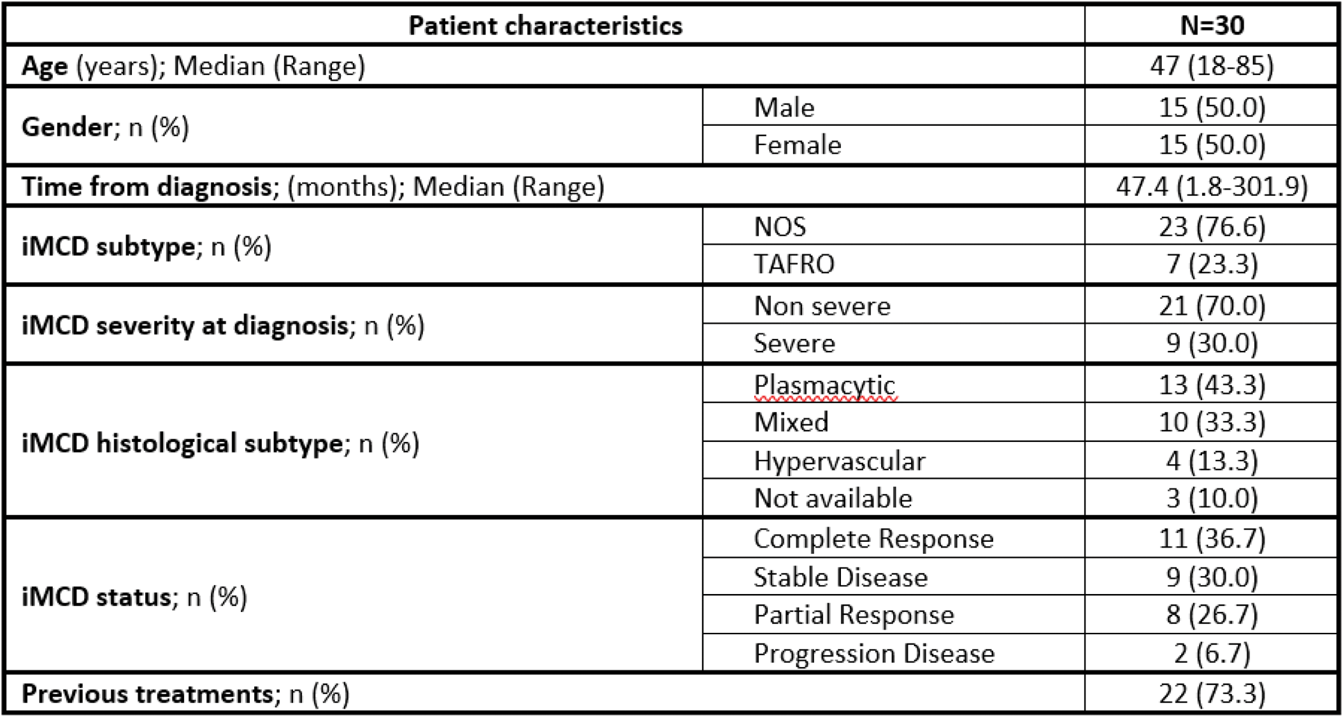Click the value '47.4 (1.8-301.9)'
1343x717 pixels.
point(1212,187)
